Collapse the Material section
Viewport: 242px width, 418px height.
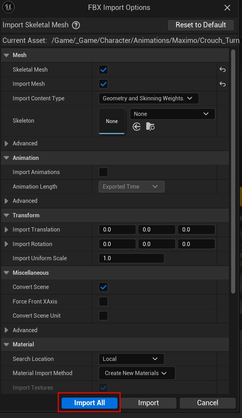[6, 344]
